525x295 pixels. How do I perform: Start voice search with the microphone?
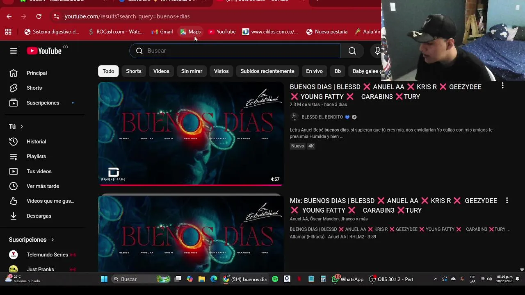tap(377, 51)
